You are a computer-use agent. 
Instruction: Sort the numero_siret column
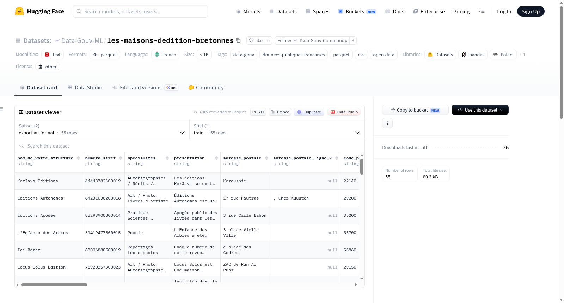(121, 158)
